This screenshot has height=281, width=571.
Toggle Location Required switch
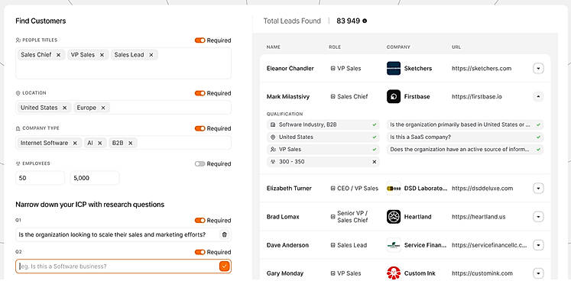pos(200,94)
